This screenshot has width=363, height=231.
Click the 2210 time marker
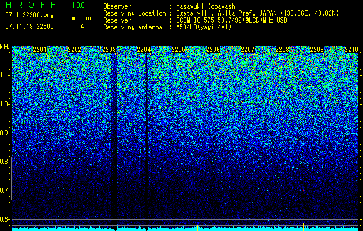click(351, 50)
